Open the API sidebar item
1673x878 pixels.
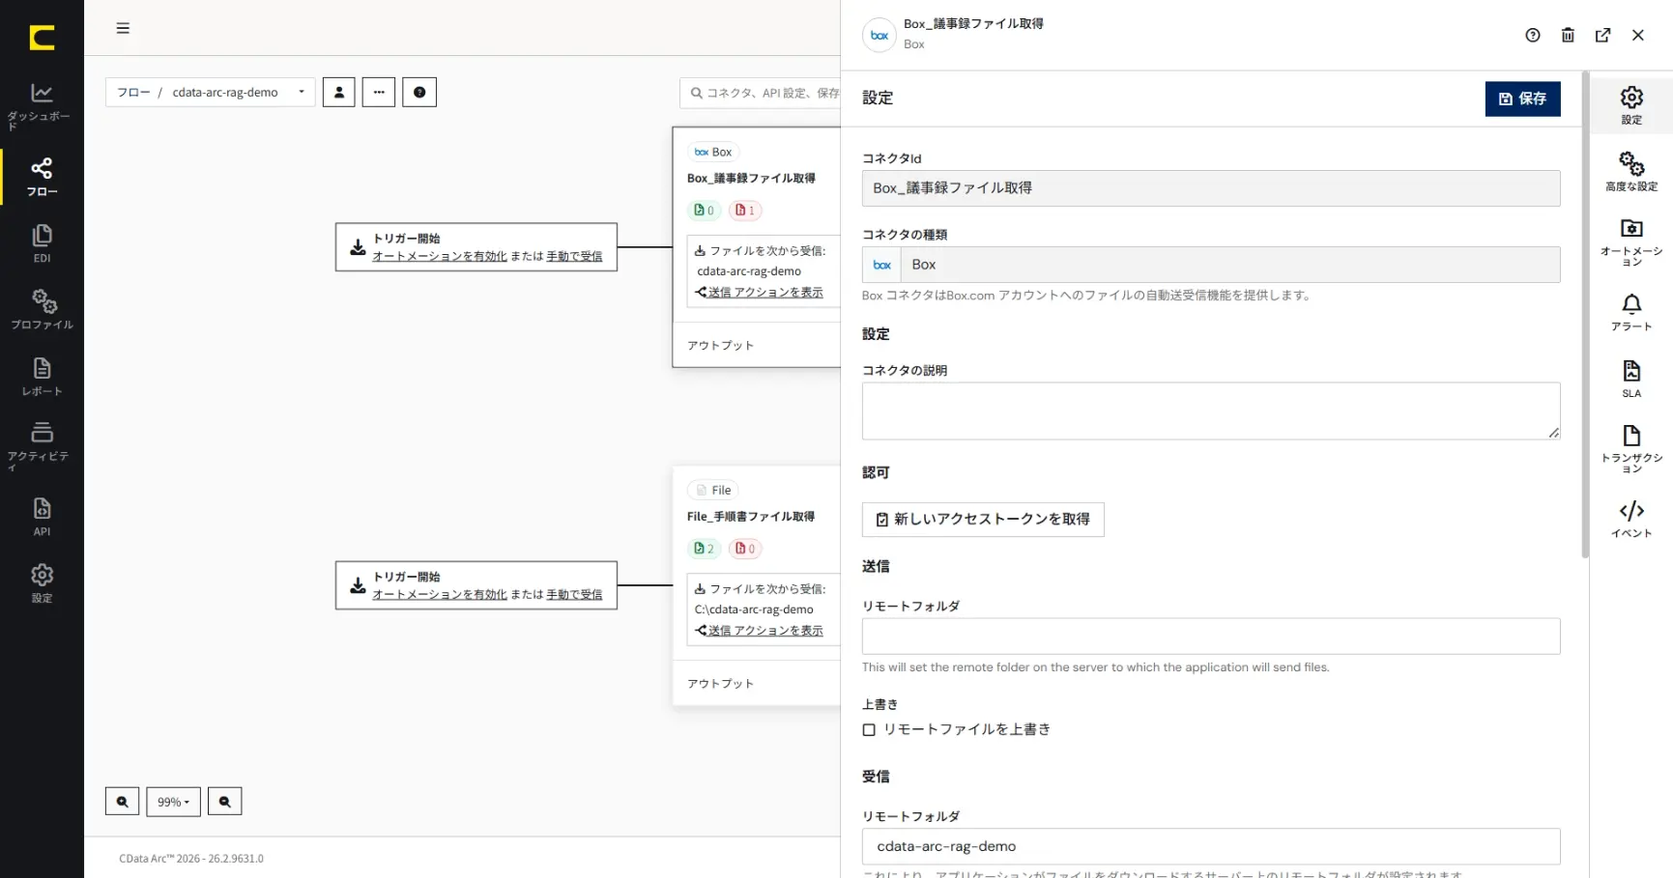(42, 517)
